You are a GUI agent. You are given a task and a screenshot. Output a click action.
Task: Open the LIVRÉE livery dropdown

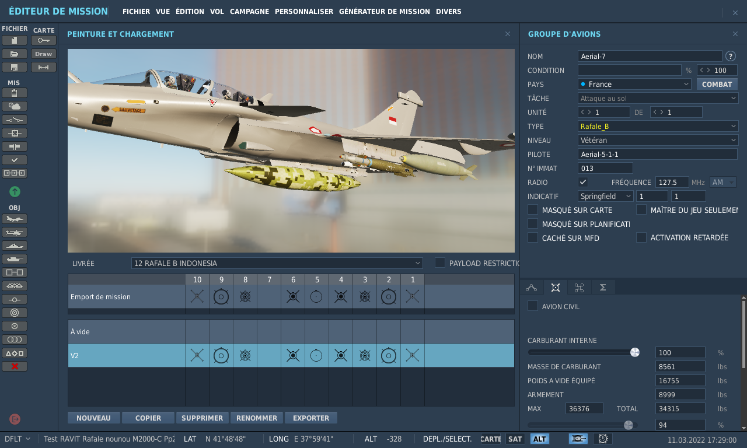(x=277, y=263)
